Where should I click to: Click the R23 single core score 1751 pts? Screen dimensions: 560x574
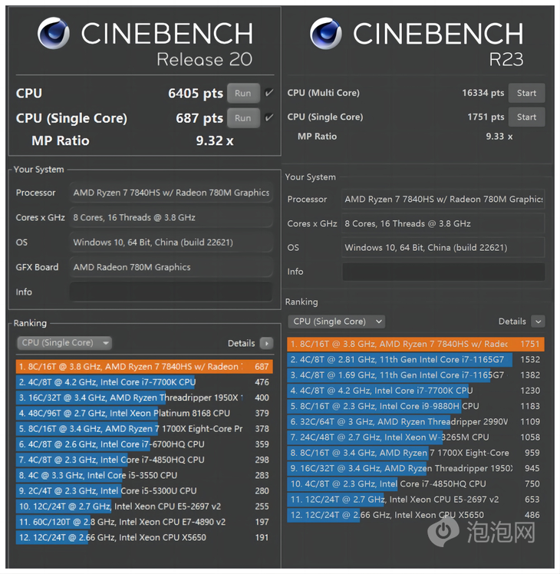486,117
